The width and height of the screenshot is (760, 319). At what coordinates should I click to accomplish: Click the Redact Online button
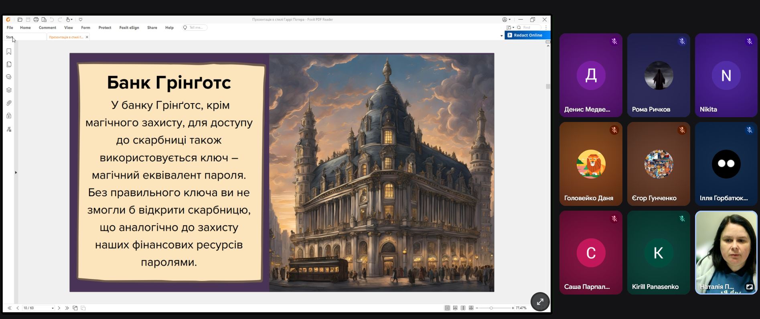click(527, 35)
